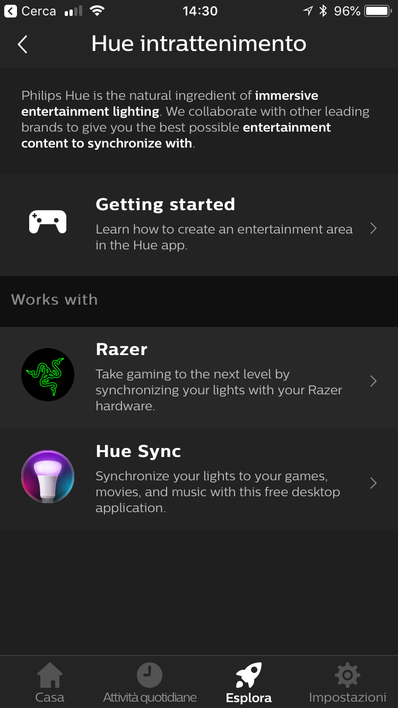Switch to the Casa tab label
Screen dimensions: 398x708
pyautogui.click(x=49, y=697)
